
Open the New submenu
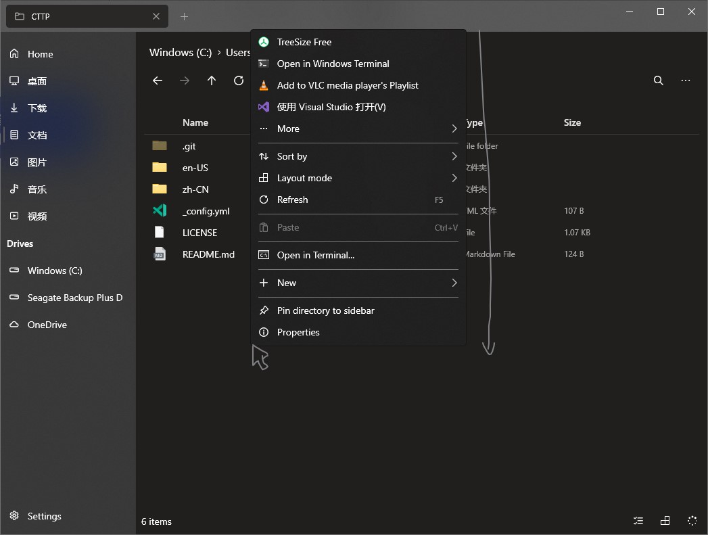pos(287,283)
